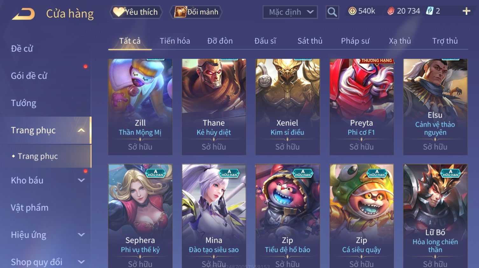Switch to the Tiến hóa tab

click(175, 41)
